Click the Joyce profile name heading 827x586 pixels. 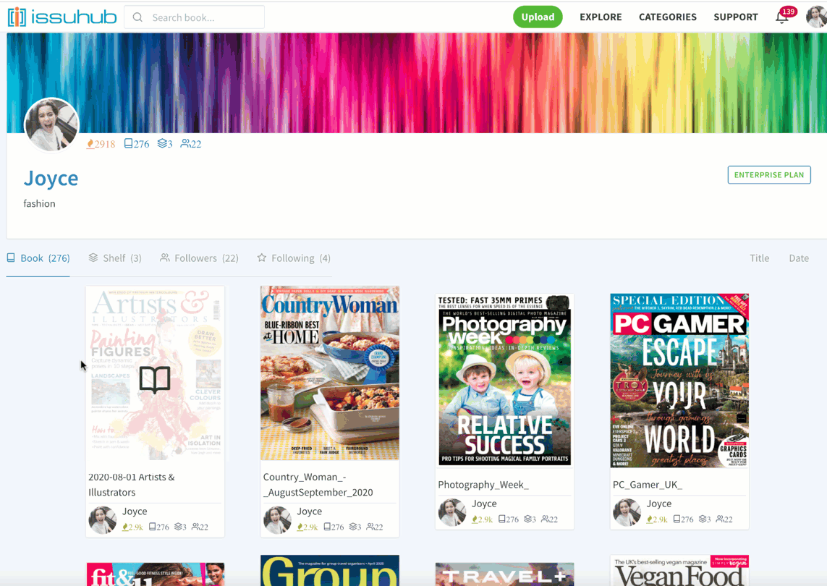51,178
